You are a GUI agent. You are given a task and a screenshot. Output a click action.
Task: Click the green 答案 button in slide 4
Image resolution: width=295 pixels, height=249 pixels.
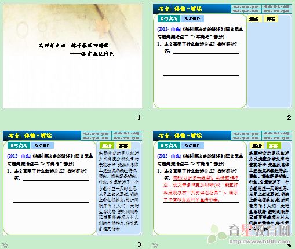[x=274, y=146]
